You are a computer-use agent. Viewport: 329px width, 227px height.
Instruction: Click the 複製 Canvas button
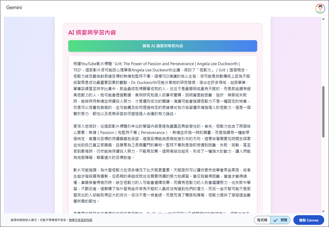(309, 220)
